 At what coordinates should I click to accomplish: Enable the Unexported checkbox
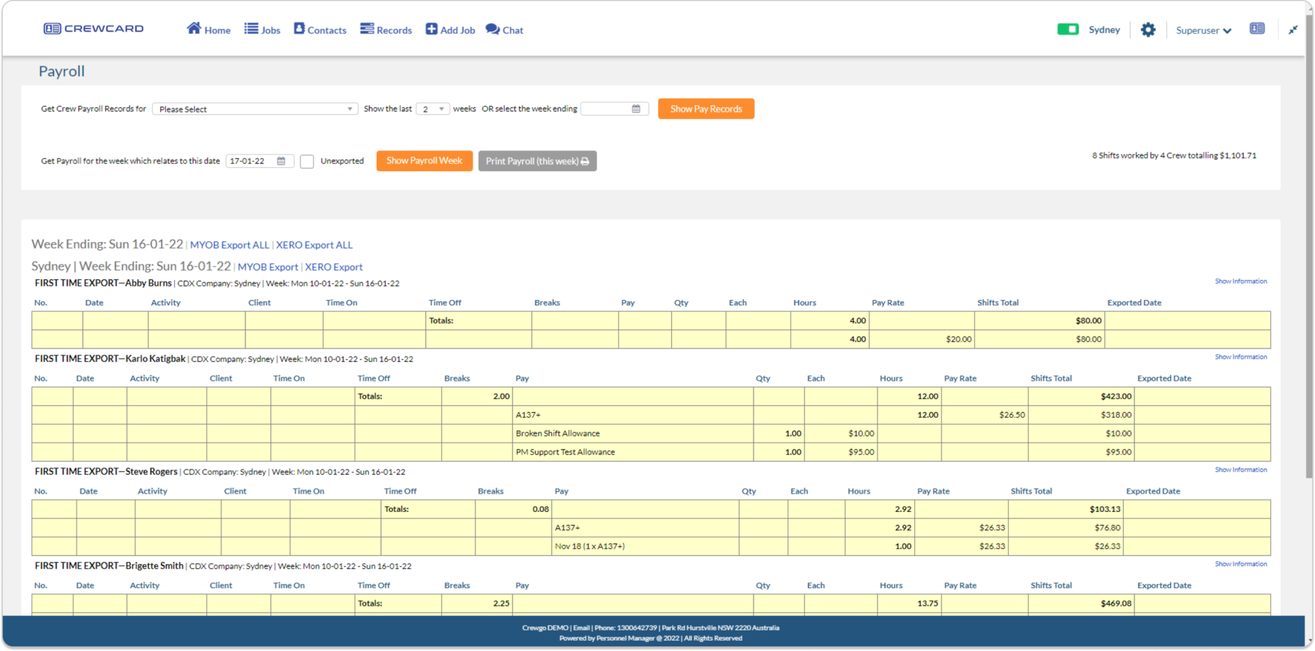[x=307, y=161]
